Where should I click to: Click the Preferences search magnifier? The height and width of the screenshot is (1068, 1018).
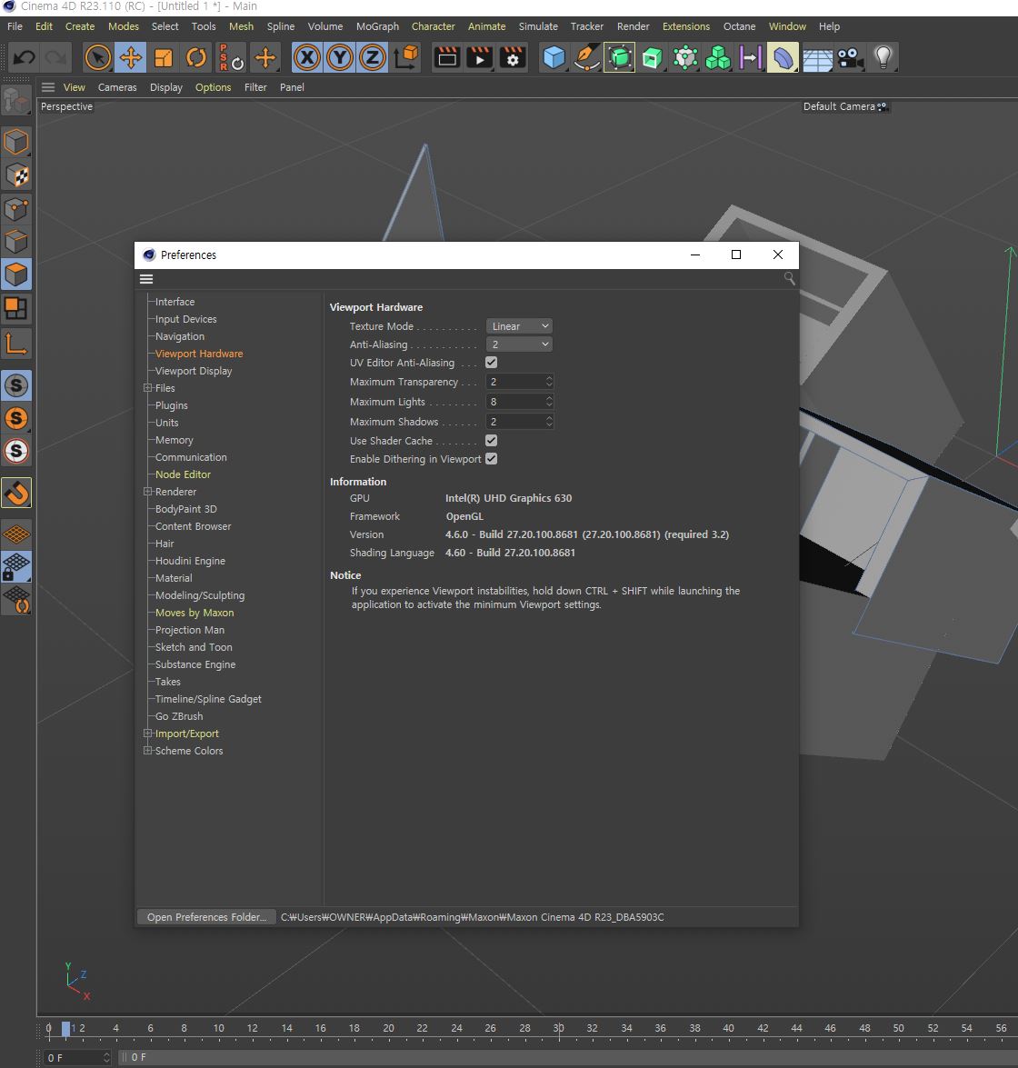point(789,278)
